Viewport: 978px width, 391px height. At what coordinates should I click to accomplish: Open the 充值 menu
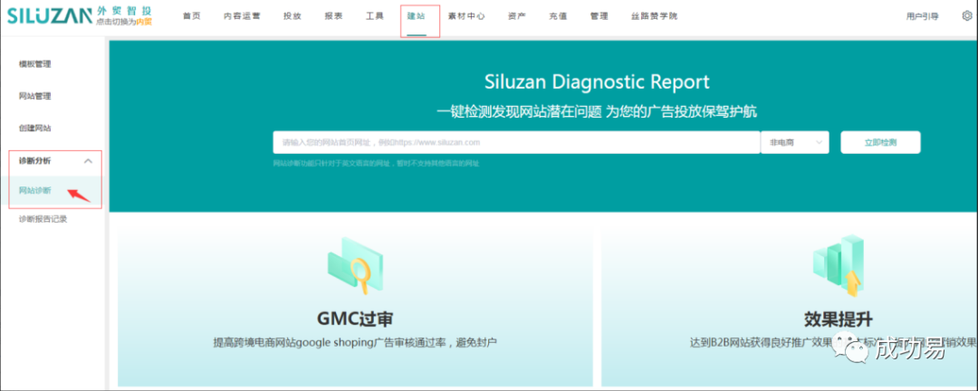click(558, 16)
